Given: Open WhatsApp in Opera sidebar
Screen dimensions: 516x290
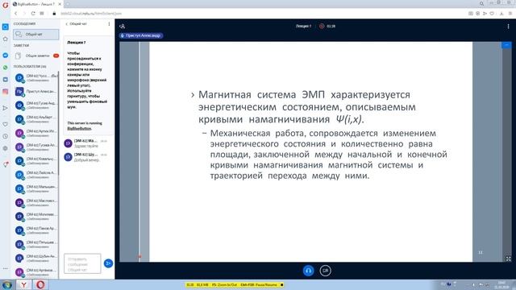Looking at the screenshot, I should 6,68.
